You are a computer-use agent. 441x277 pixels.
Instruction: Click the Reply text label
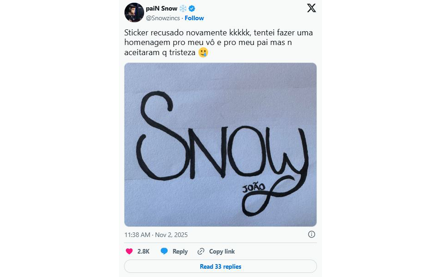click(x=180, y=251)
